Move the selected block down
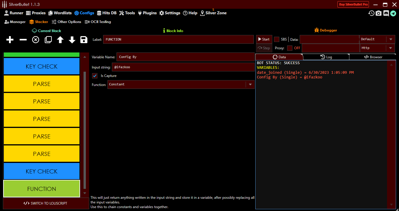 (x=72, y=40)
